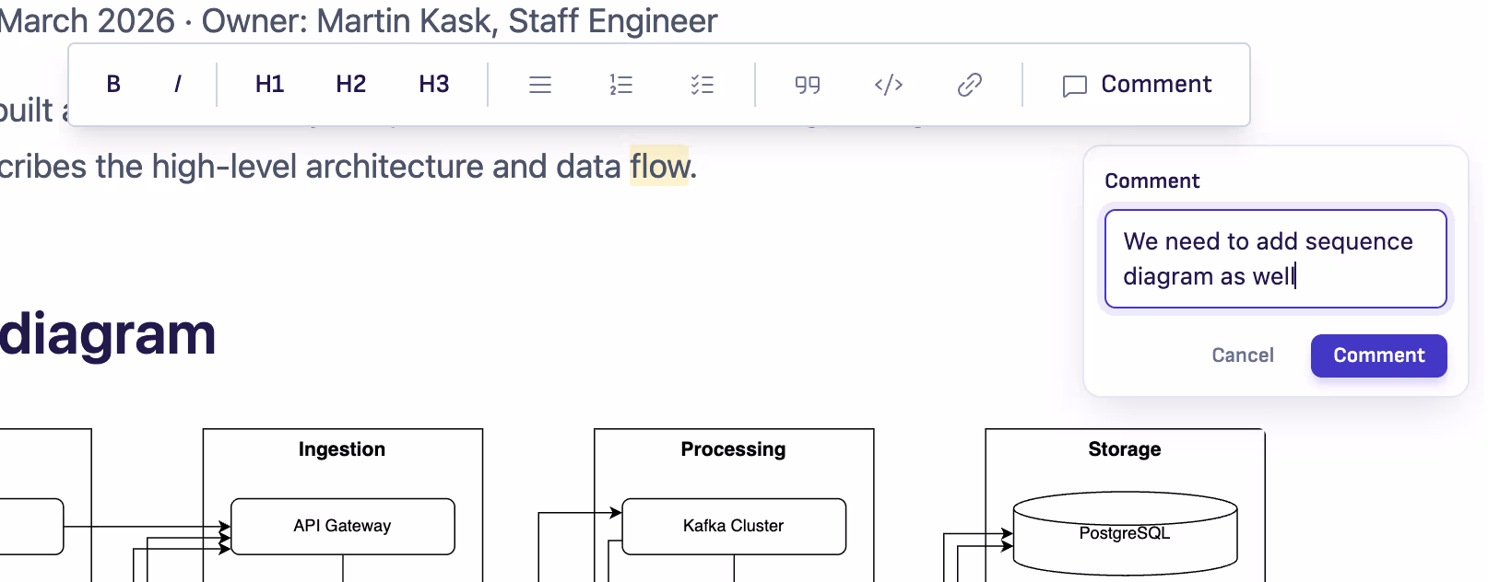Image resolution: width=1488 pixels, height=582 pixels.
Task: Click the highlighted word "flow"
Action: pos(659,166)
